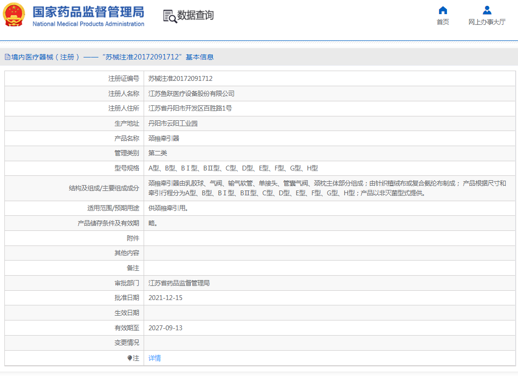Select product name 颈椎牵引器

164,138
